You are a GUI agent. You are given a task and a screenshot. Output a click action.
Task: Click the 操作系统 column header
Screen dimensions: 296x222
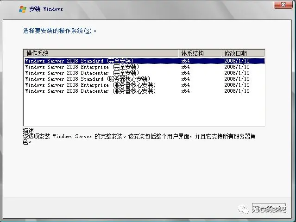click(x=101, y=53)
